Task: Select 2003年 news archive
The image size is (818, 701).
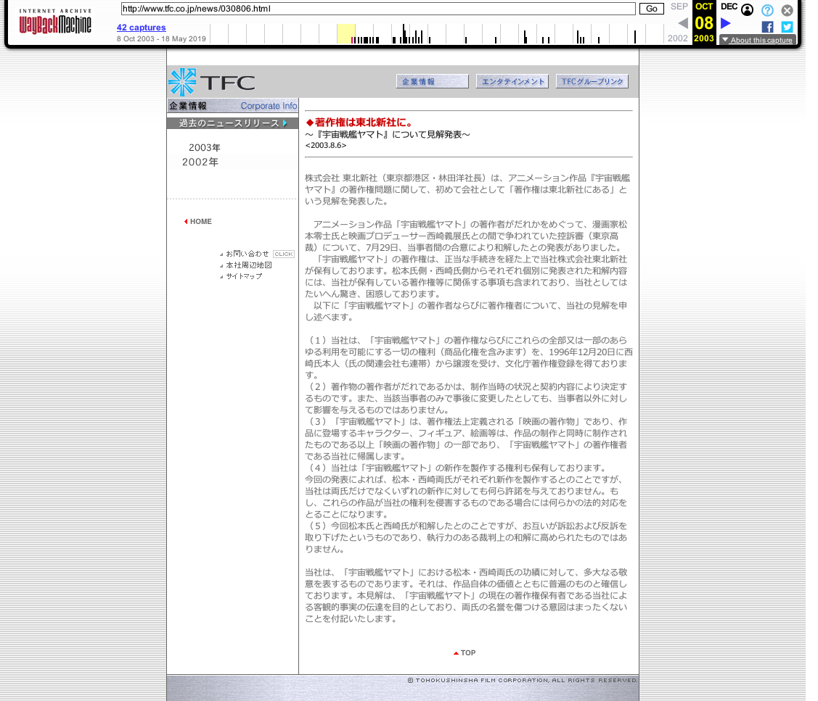Action: click(205, 148)
